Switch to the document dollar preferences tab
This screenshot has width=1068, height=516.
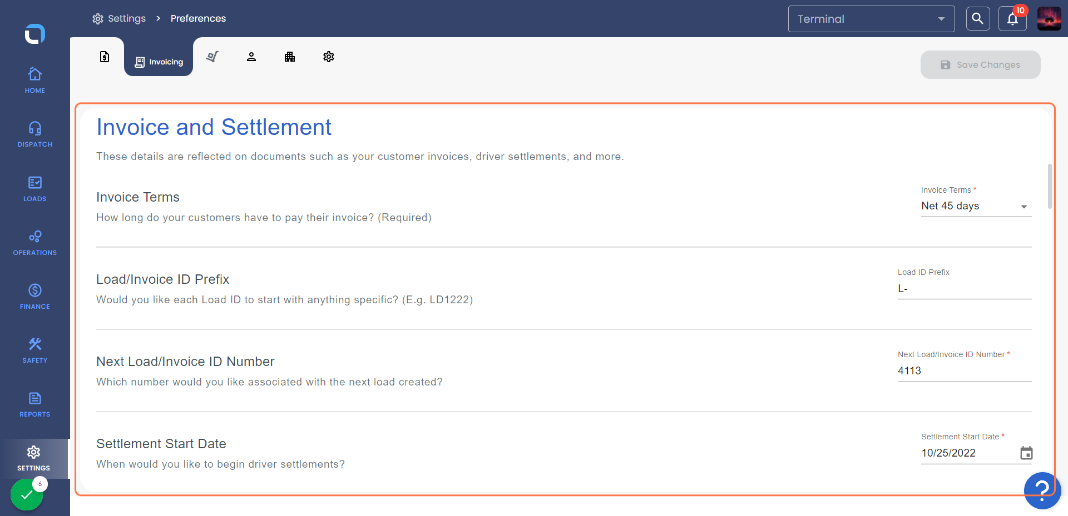[105, 57]
